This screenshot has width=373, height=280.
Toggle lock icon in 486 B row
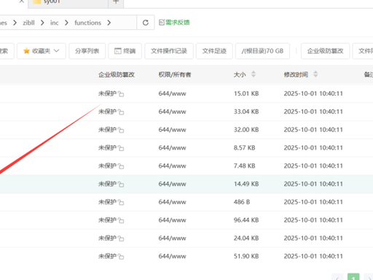(121, 202)
